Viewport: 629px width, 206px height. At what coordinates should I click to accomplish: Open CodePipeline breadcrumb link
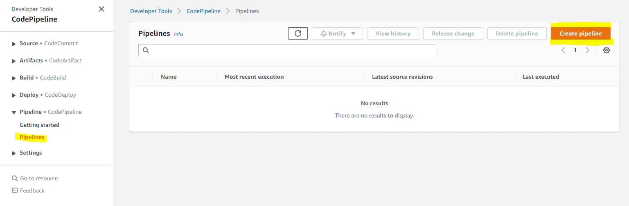(203, 11)
